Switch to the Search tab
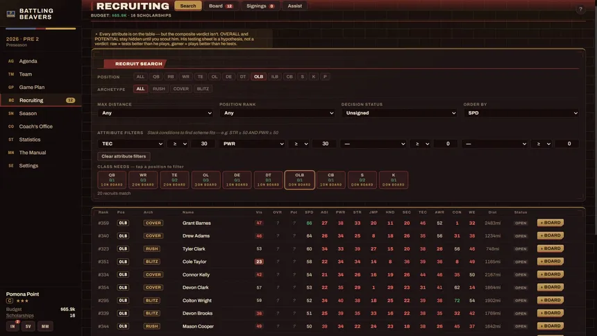This screenshot has width=597, height=336. (188, 6)
